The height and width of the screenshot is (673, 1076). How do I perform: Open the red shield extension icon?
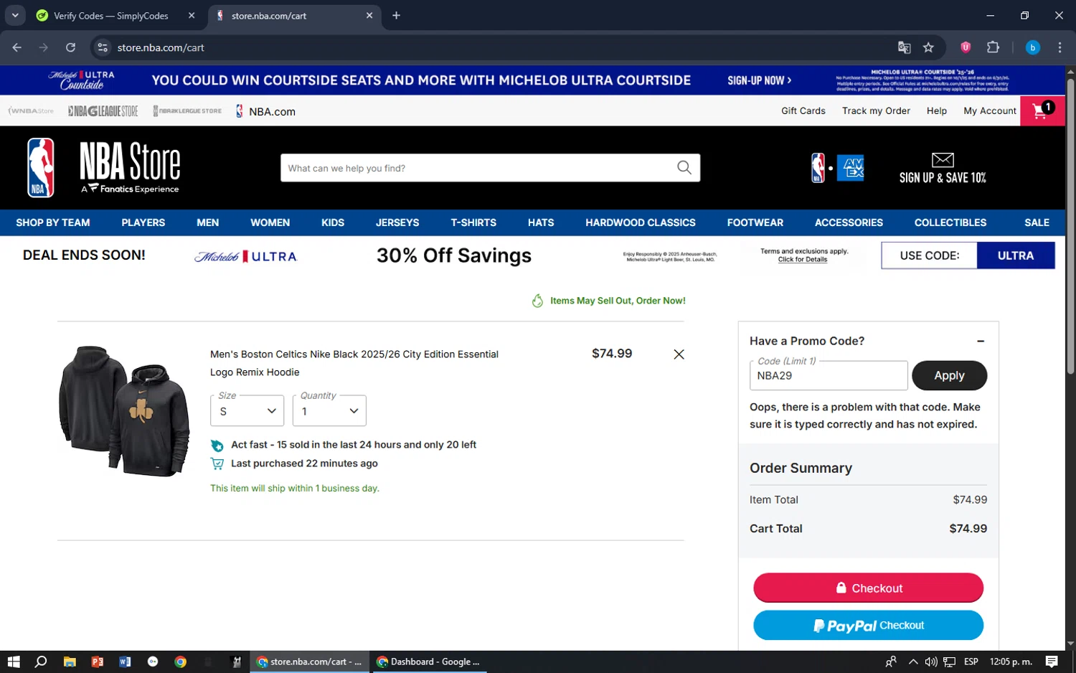coord(966,47)
